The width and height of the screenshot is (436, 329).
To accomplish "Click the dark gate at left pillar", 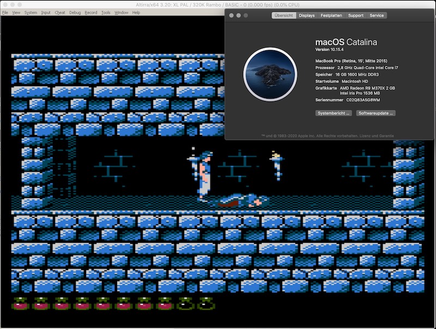I will pos(64,167).
